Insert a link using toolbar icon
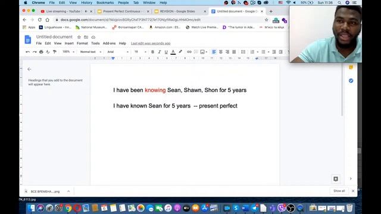The width and height of the screenshot is (381, 214). pos(189,52)
